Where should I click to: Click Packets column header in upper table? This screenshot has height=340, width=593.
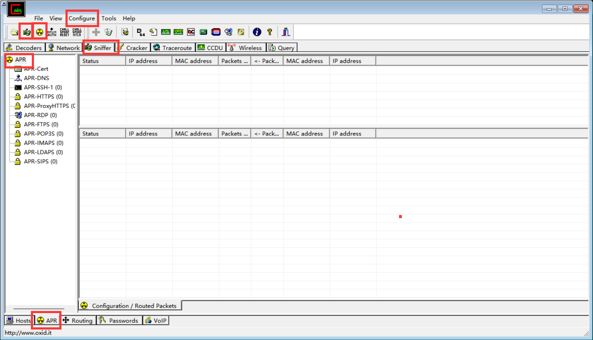pos(235,61)
